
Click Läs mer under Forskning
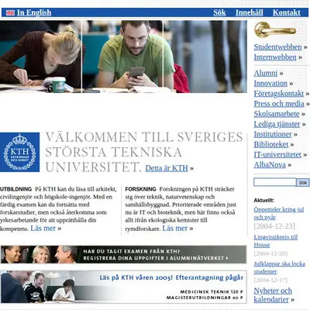click(175, 229)
